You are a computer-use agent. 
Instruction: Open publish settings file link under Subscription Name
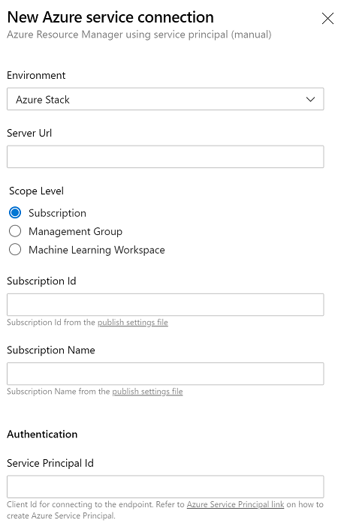pyautogui.click(x=147, y=392)
